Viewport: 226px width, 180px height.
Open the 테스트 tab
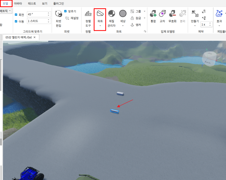[x=32, y=3]
